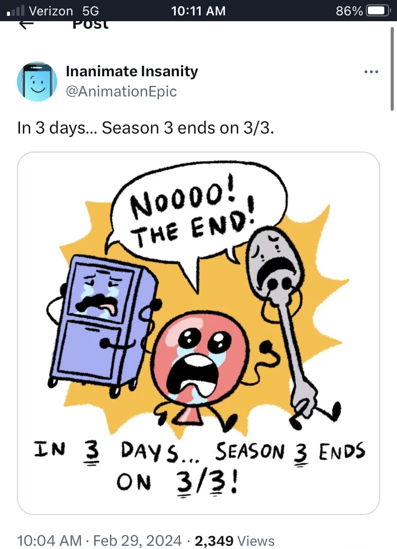Tap the back arrow to leave the post
The width and height of the screenshot is (397, 549).
[x=26, y=22]
